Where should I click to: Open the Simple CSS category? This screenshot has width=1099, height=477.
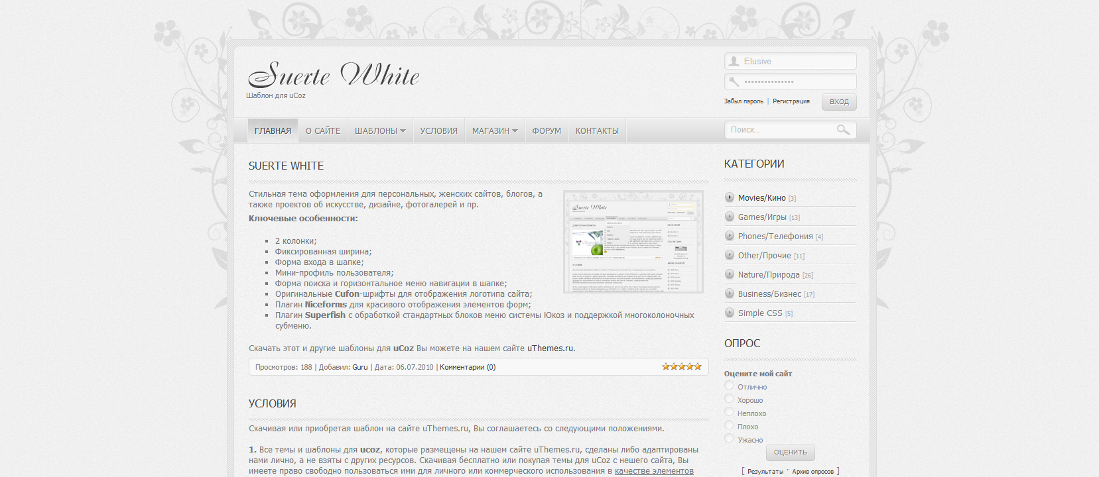(x=760, y=313)
